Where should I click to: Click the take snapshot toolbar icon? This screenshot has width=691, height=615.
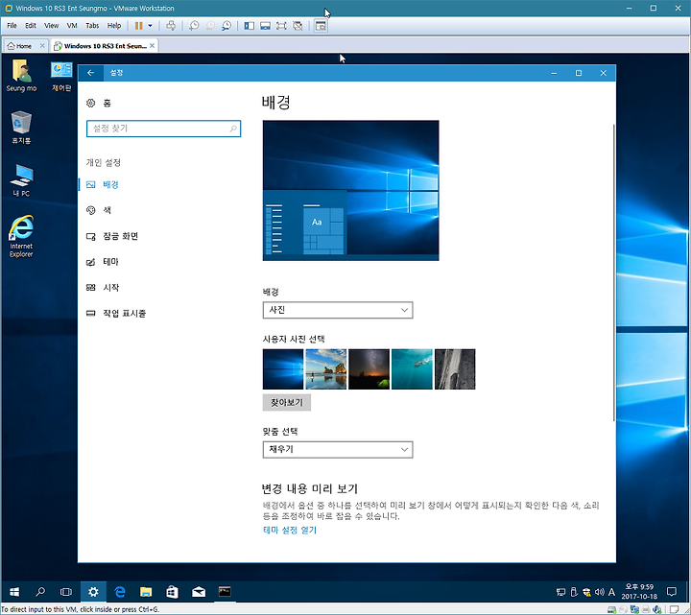pyautogui.click(x=194, y=26)
